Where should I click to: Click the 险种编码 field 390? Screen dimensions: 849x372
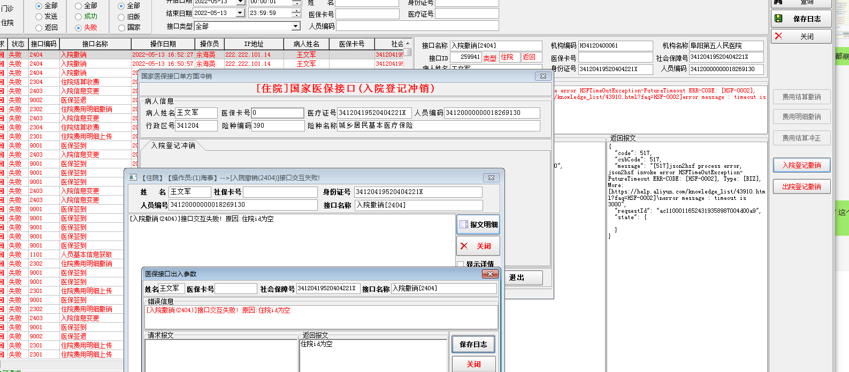pyautogui.click(x=278, y=126)
